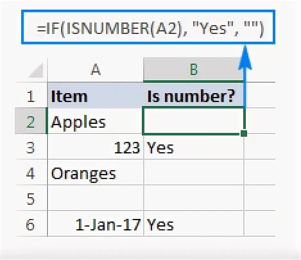The width and height of the screenshot is (301, 260).
Task: Select row 5 header
Action: (x=31, y=198)
